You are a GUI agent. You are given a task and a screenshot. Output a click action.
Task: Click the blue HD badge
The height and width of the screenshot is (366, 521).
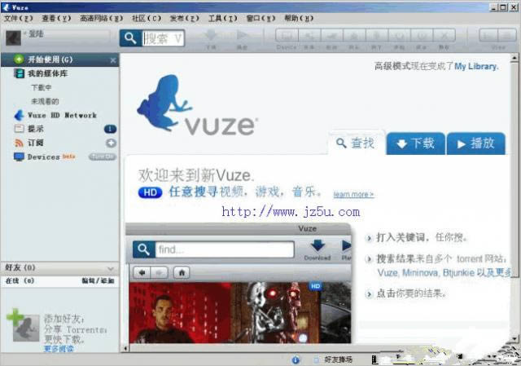coord(150,192)
